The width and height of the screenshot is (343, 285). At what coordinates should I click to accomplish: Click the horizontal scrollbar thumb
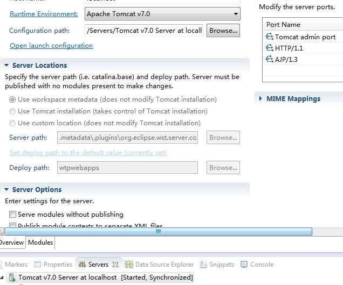(x=159, y=231)
